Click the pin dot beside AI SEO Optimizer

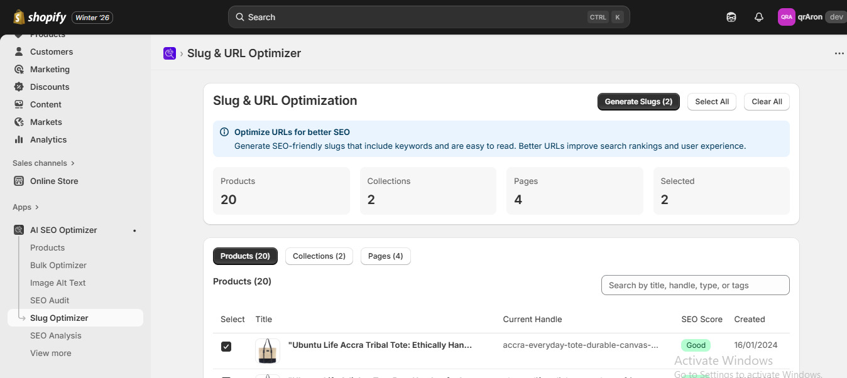coord(134,230)
